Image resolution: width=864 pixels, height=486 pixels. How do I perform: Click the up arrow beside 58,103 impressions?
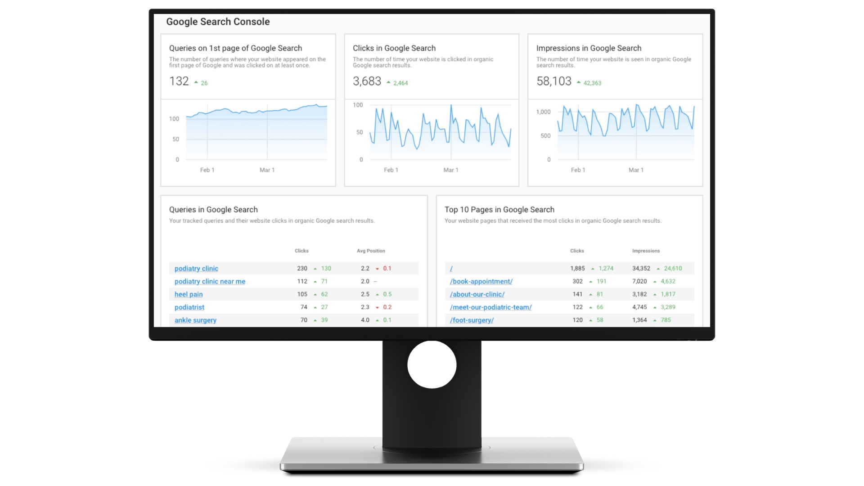(579, 82)
